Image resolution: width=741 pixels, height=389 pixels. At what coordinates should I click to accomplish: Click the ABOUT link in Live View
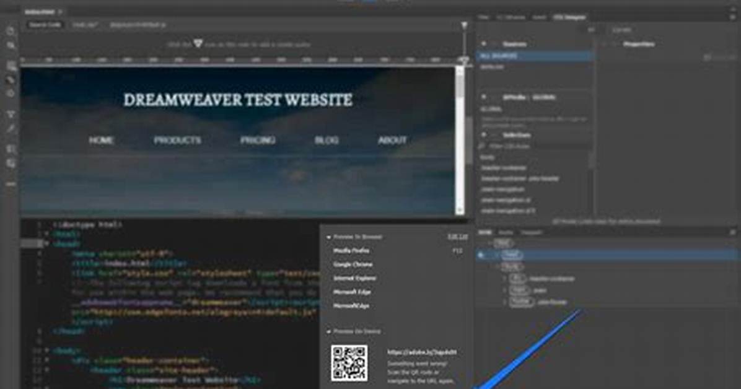[392, 141]
